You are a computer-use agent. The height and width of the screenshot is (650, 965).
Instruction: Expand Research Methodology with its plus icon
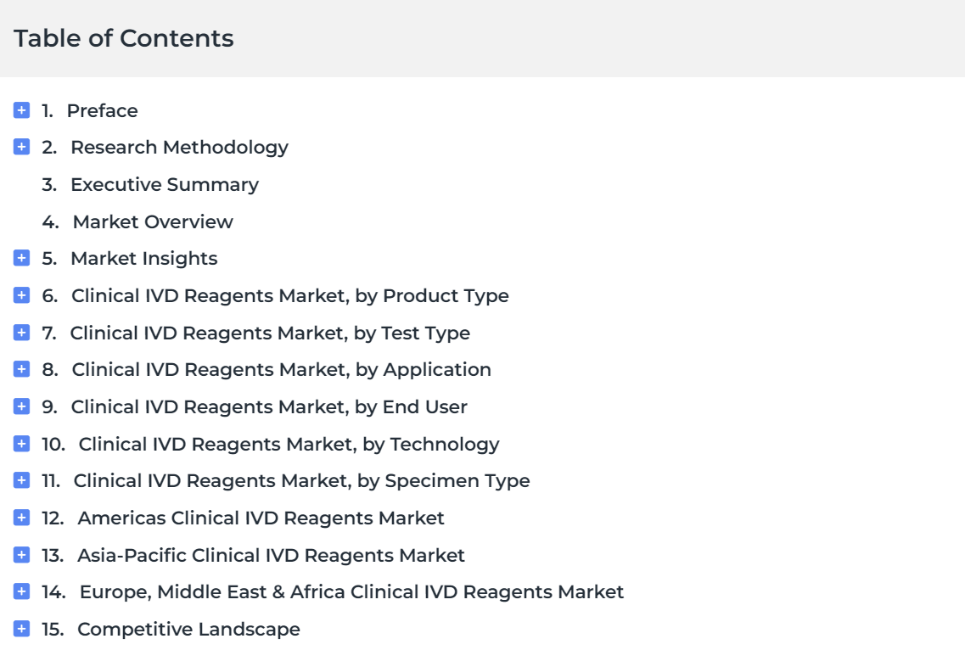(x=21, y=147)
